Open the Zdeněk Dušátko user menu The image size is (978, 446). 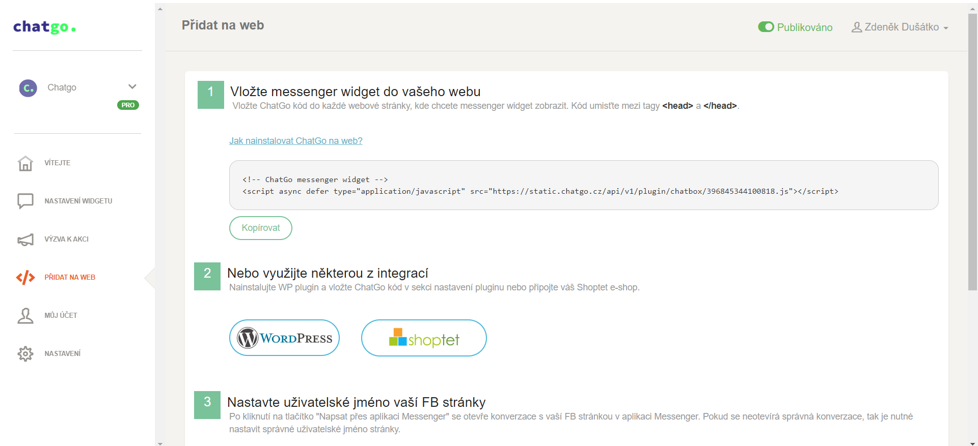(x=900, y=27)
